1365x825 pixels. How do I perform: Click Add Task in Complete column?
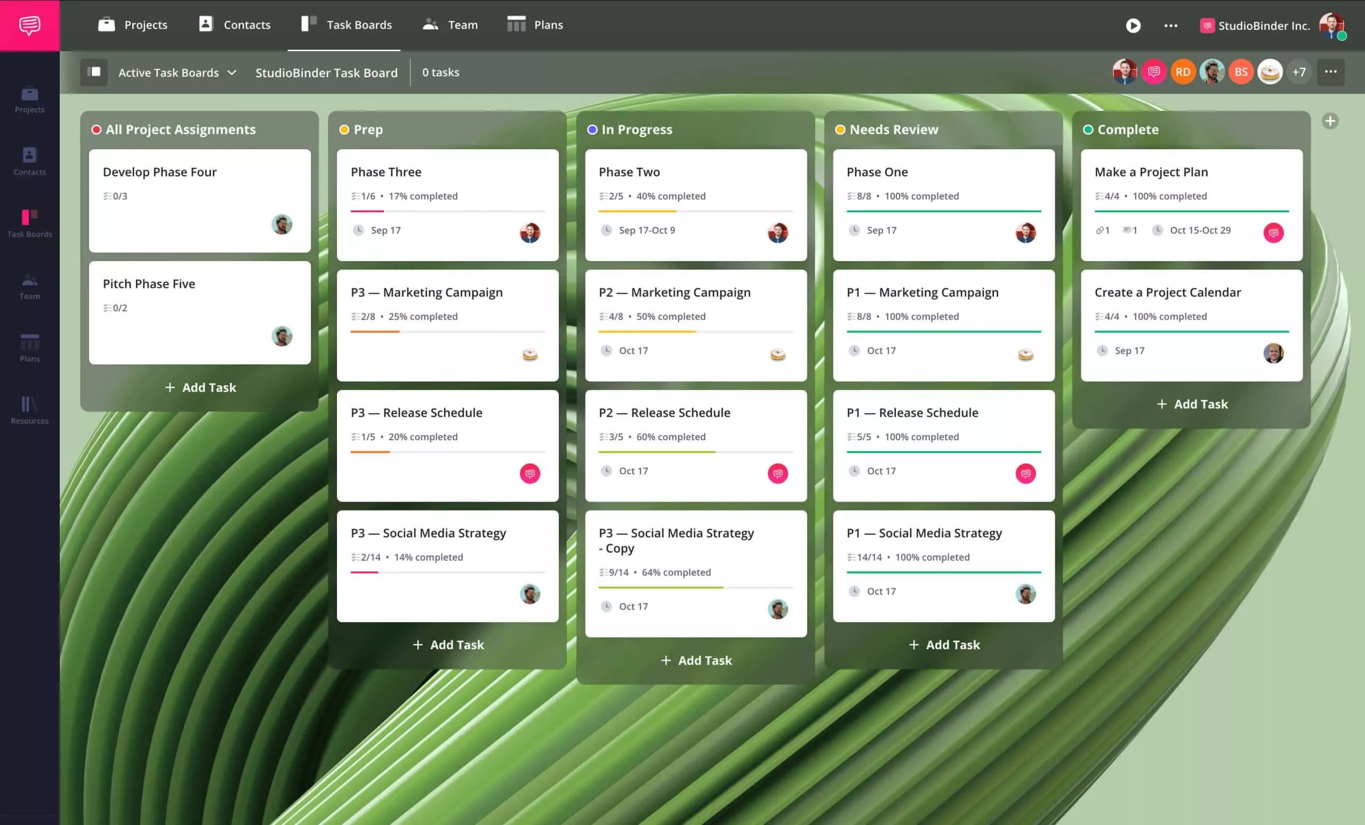(1192, 404)
